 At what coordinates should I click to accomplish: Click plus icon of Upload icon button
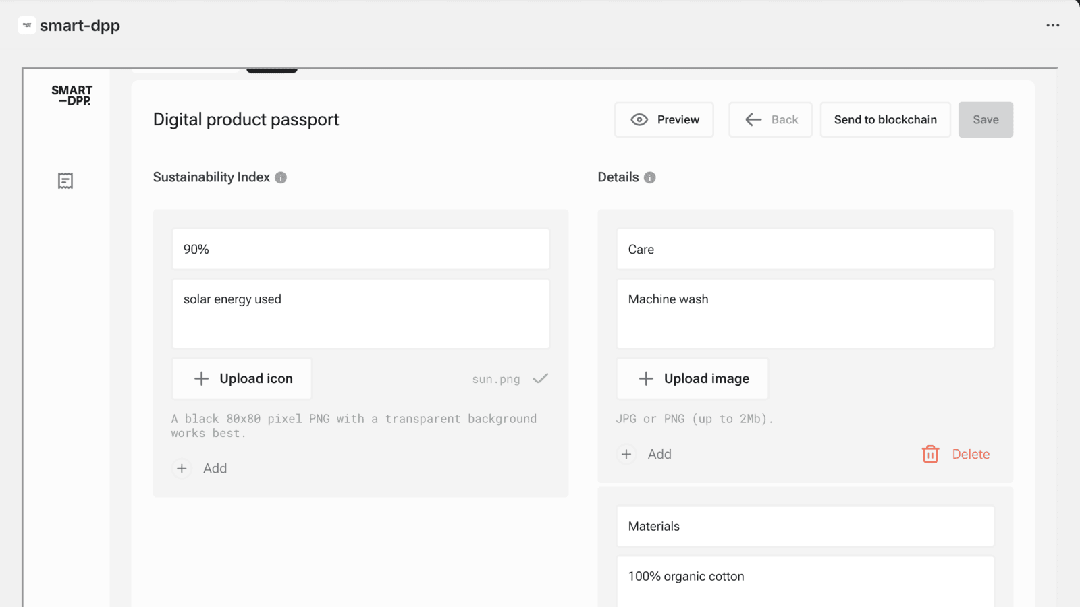[x=201, y=378]
